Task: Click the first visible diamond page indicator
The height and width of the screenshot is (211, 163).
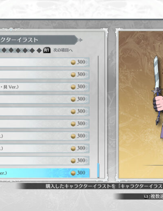Action: pos(4,50)
